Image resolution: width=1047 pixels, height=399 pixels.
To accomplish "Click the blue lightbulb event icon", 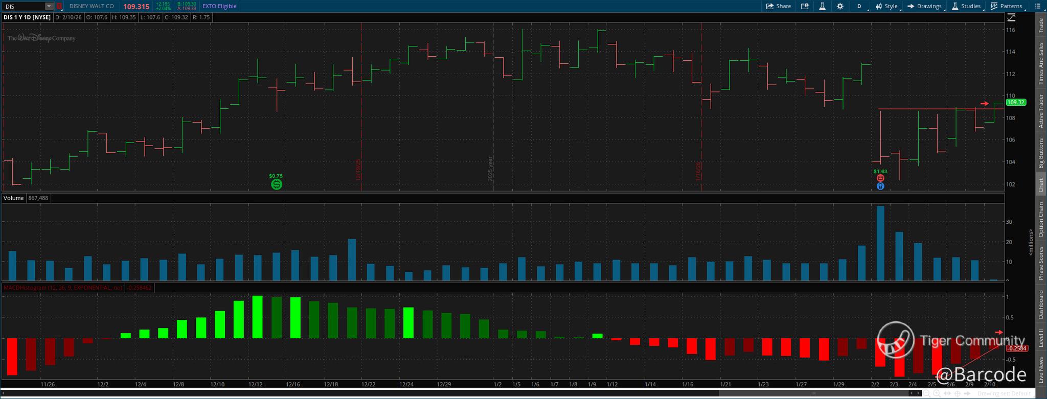I will [880, 186].
